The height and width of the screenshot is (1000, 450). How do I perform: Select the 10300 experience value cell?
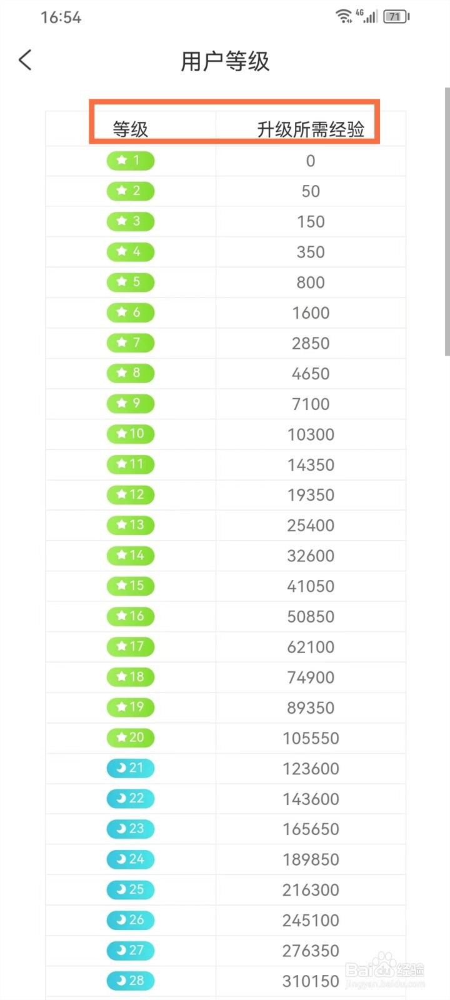311,434
